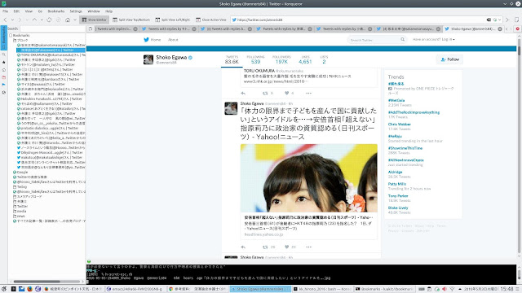View the Followers 197K count
The image size is (522, 293).
[281, 59]
